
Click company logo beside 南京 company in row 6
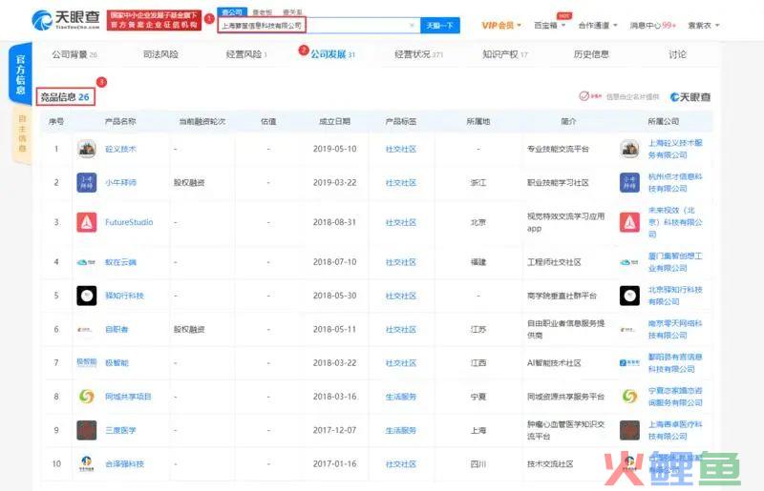click(627, 330)
